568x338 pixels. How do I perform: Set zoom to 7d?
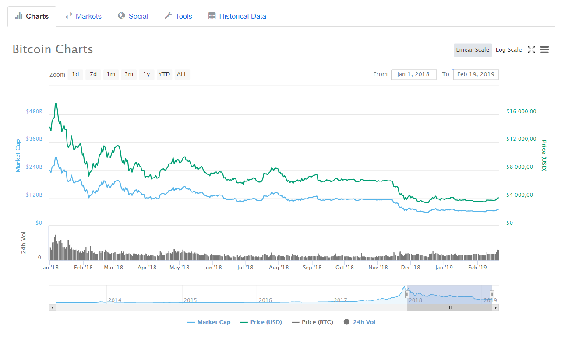coord(93,74)
